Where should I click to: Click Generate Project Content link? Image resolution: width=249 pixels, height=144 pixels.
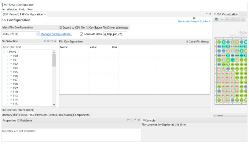point(194,21)
